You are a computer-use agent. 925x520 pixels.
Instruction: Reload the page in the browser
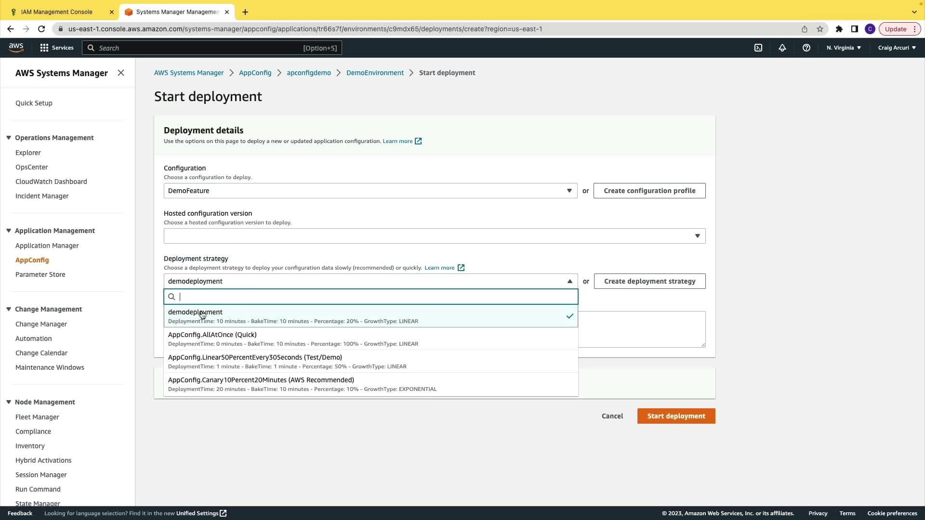pos(41,29)
